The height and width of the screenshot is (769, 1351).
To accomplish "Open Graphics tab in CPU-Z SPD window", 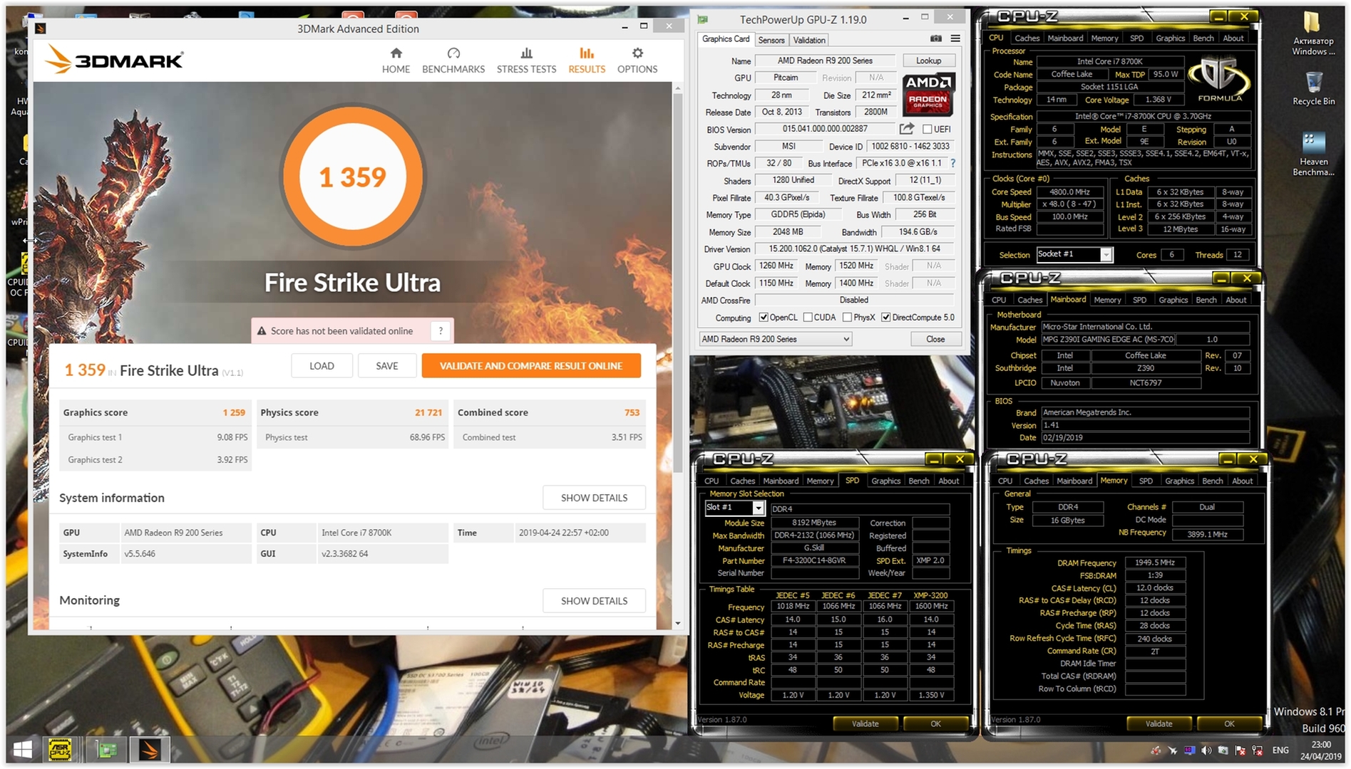I will tap(886, 481).
